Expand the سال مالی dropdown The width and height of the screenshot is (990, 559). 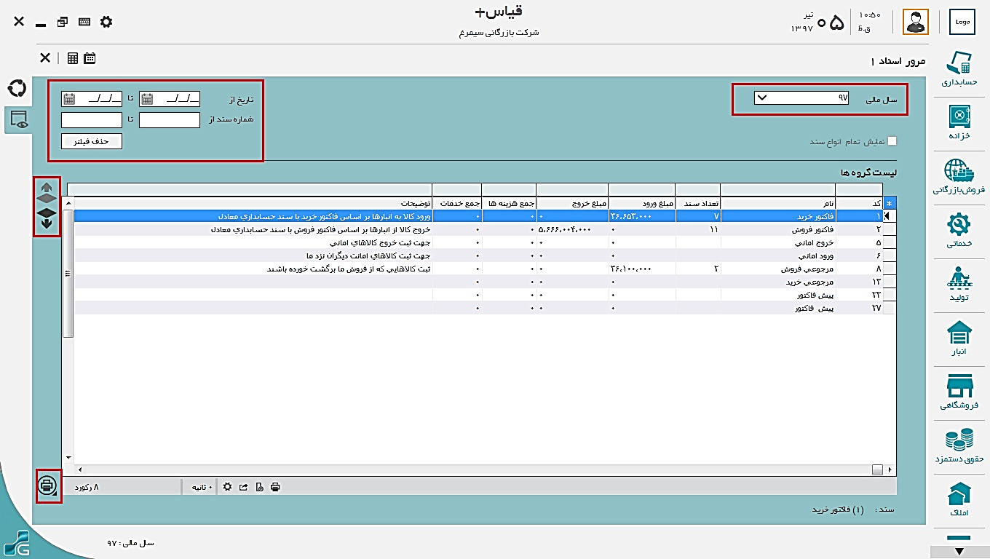tap(761, 98)
